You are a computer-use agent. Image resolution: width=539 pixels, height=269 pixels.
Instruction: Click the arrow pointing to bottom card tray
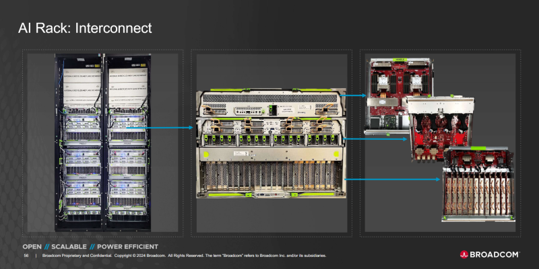point(391,180)
